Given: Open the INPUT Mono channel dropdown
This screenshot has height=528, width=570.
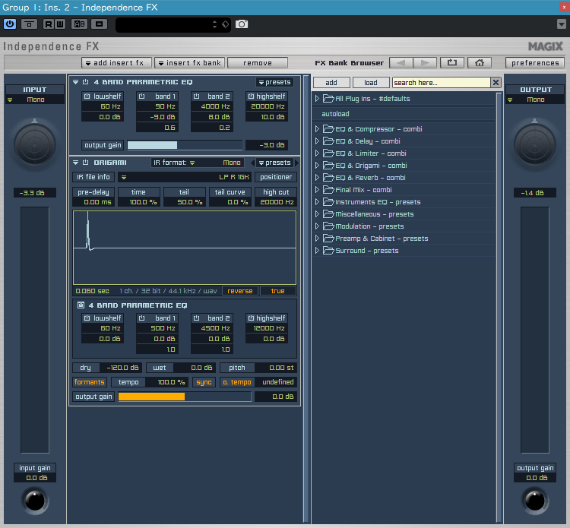Looking at the screenshot, I should click(35, 100).
